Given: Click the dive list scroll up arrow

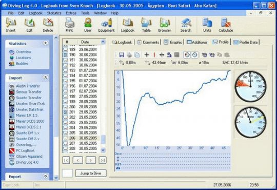Looking at the screenshot, I should click(103, 42).
